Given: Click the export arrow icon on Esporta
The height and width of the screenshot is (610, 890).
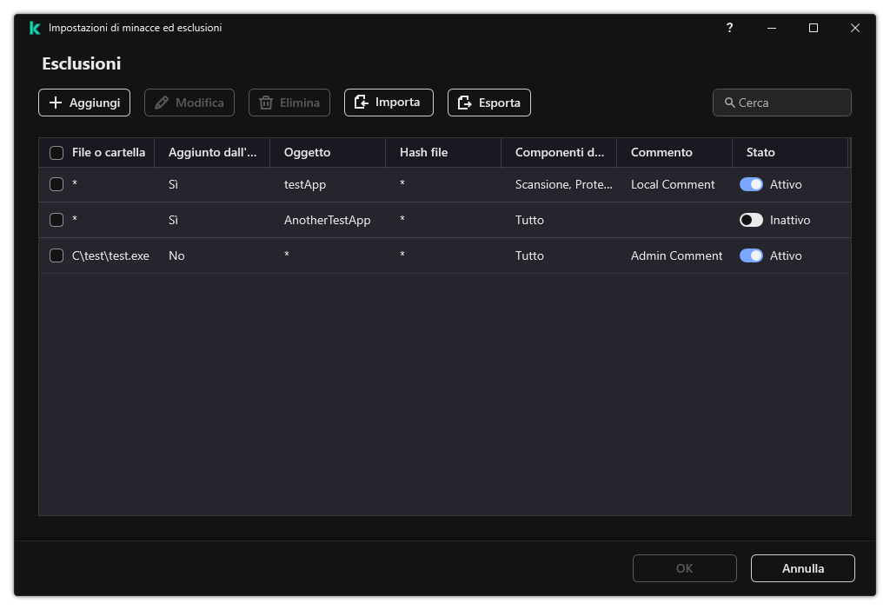Looking at the screenshot, I should [464, 103].
